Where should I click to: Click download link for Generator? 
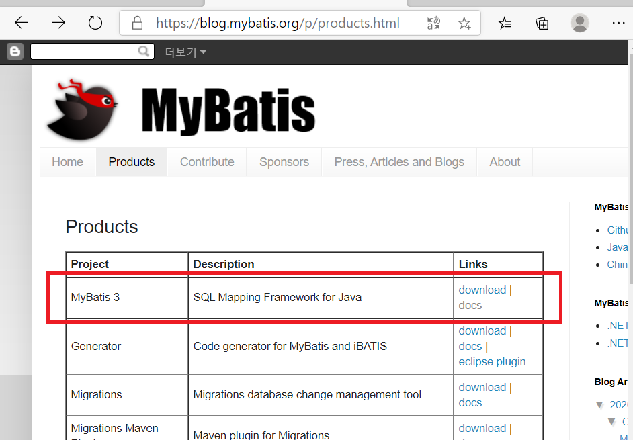click(x=482, y=331)
